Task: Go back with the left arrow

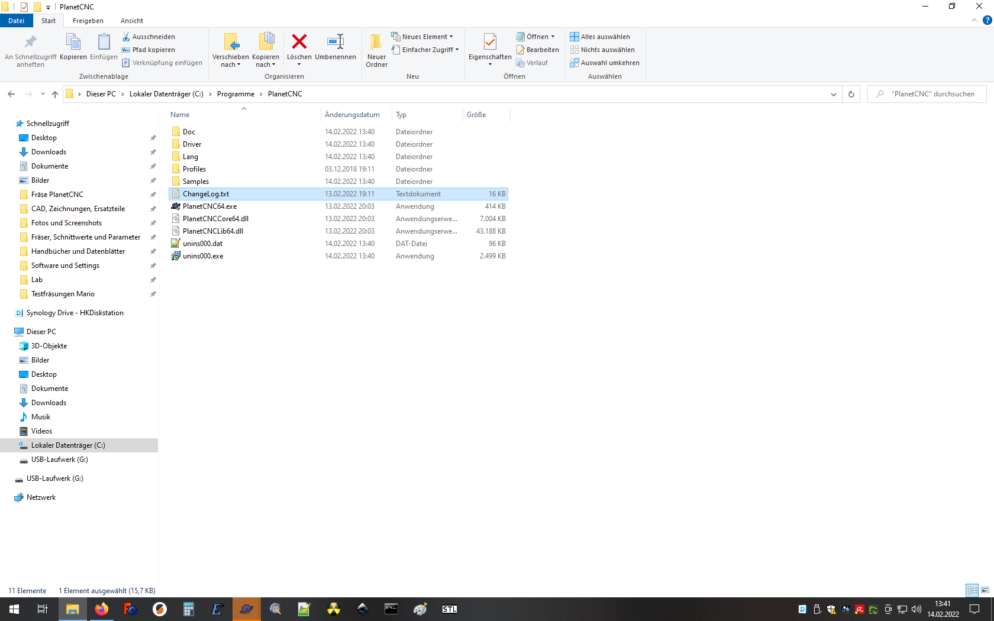Action: 11,94
